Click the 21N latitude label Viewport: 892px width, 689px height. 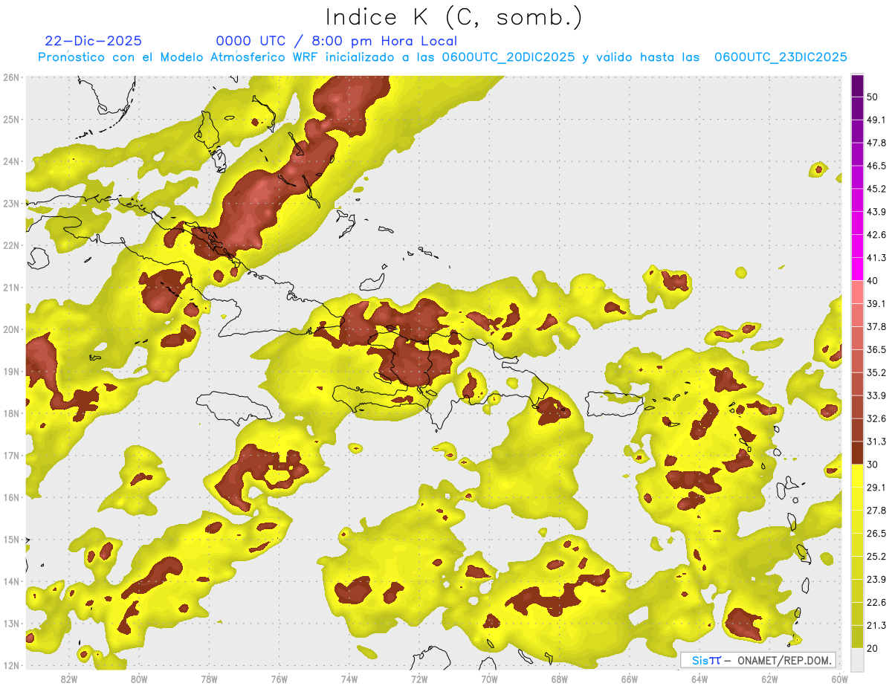pyautogui.click(x=11, y=288)
